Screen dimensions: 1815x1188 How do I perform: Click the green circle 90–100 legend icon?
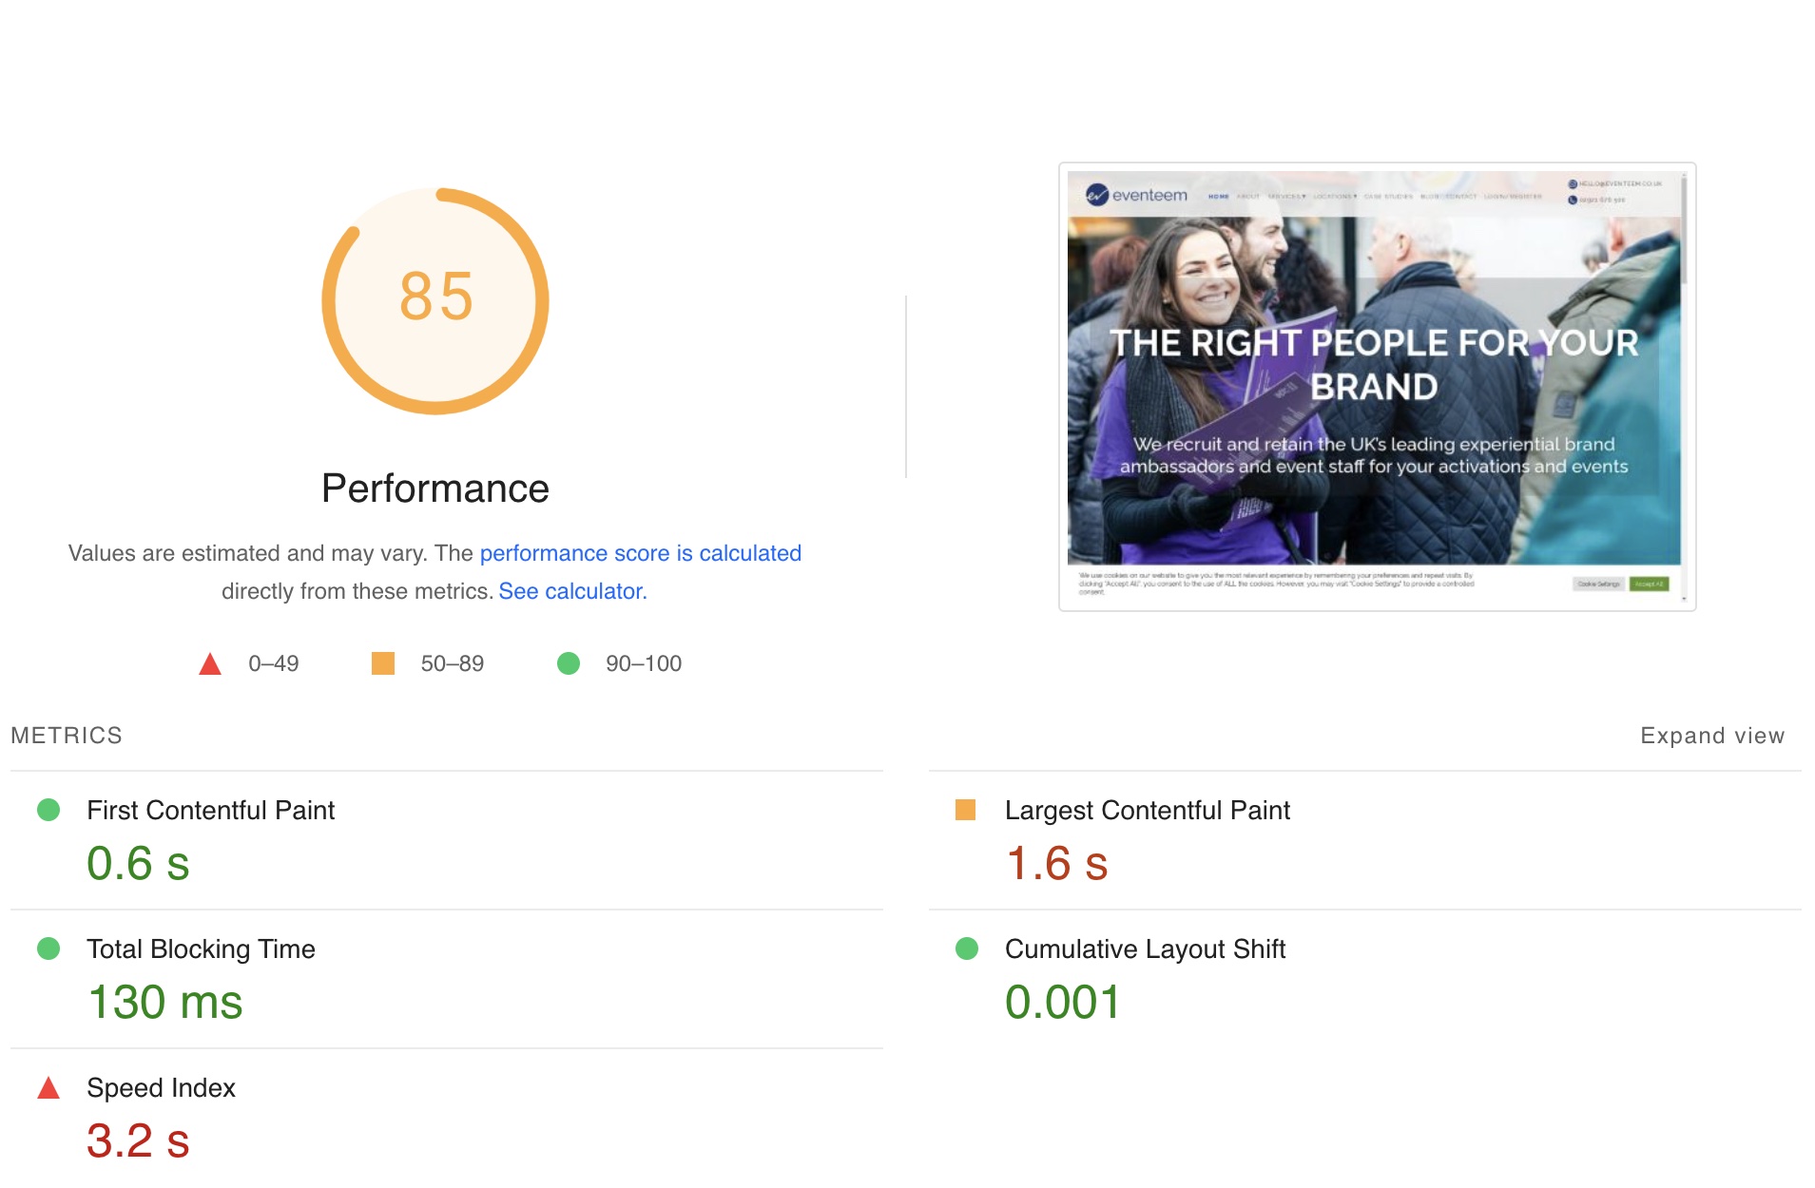(x=569, y=663)
